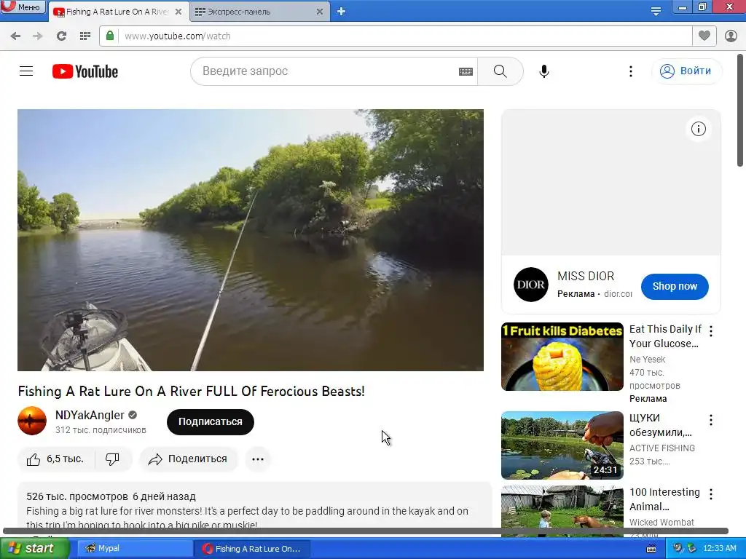The image size is (746, 559).
Task: Run search with magnifier button
Action: pyautogui.click(x=500, y=71)
